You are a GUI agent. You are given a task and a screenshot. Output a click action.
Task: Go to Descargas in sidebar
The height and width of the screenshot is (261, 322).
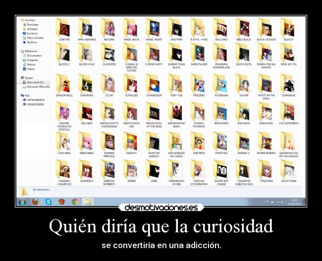pyautogui.click(x=31, y=25)
